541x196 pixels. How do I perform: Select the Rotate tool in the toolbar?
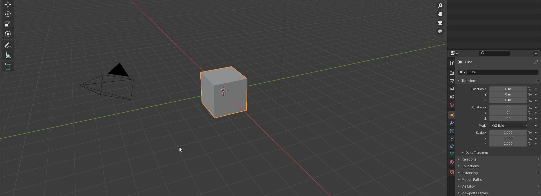(8, 14)
